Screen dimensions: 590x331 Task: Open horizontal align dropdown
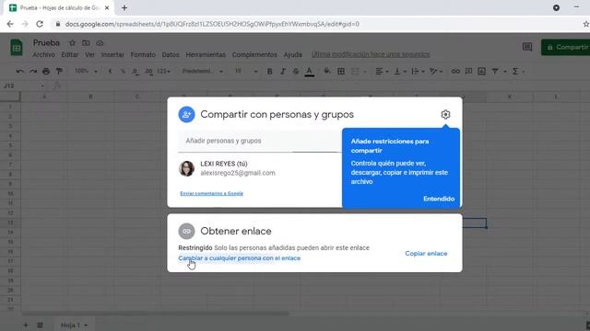[x=382, y=72]
